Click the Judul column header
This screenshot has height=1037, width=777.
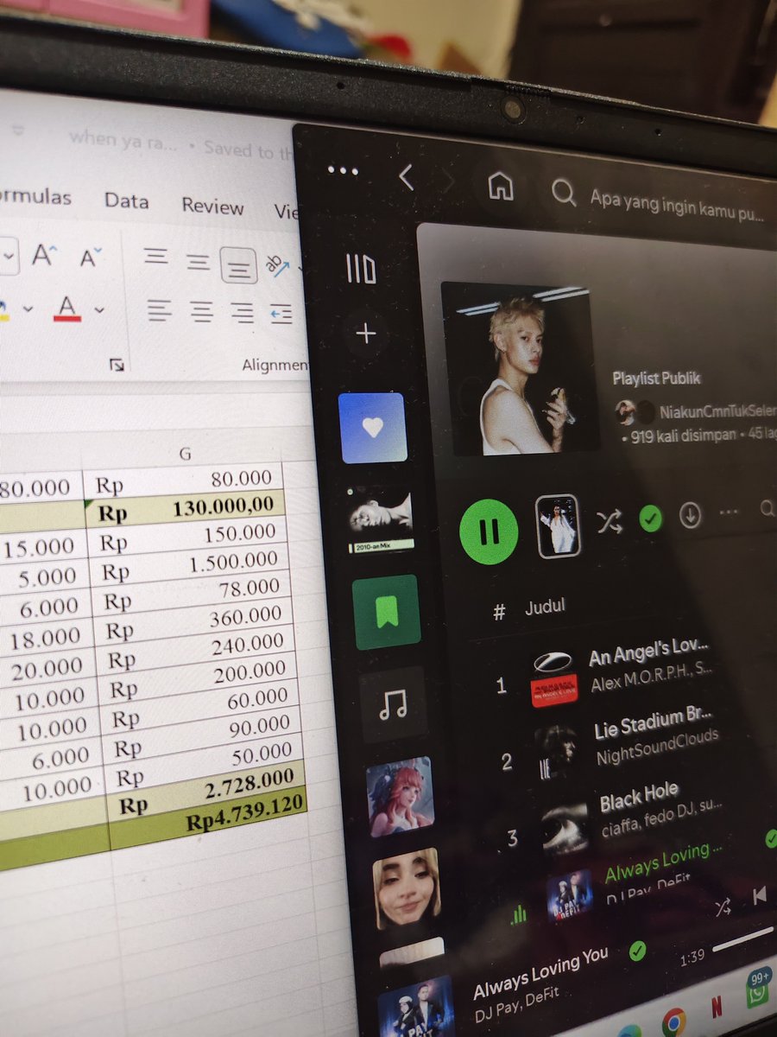546,608
